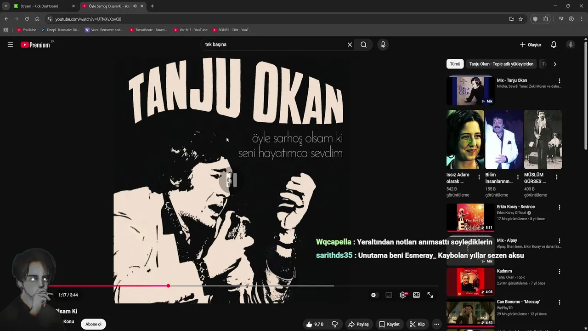This screenshot has width=588, height=331.
Task: Open the Brave shields icon in the address bar
Action: pos(535,19)
